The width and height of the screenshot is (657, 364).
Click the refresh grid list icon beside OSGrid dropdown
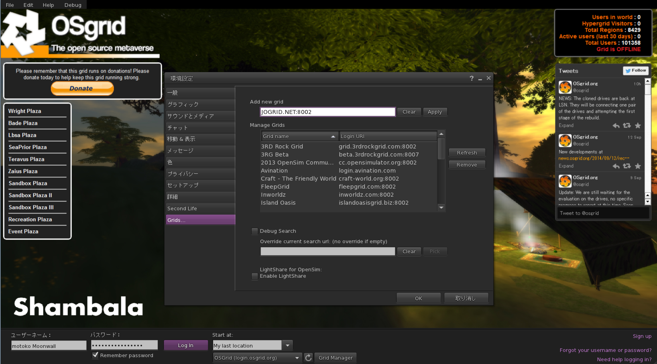point(308,358)
